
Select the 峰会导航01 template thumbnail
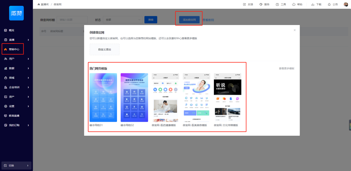[103, 97]
